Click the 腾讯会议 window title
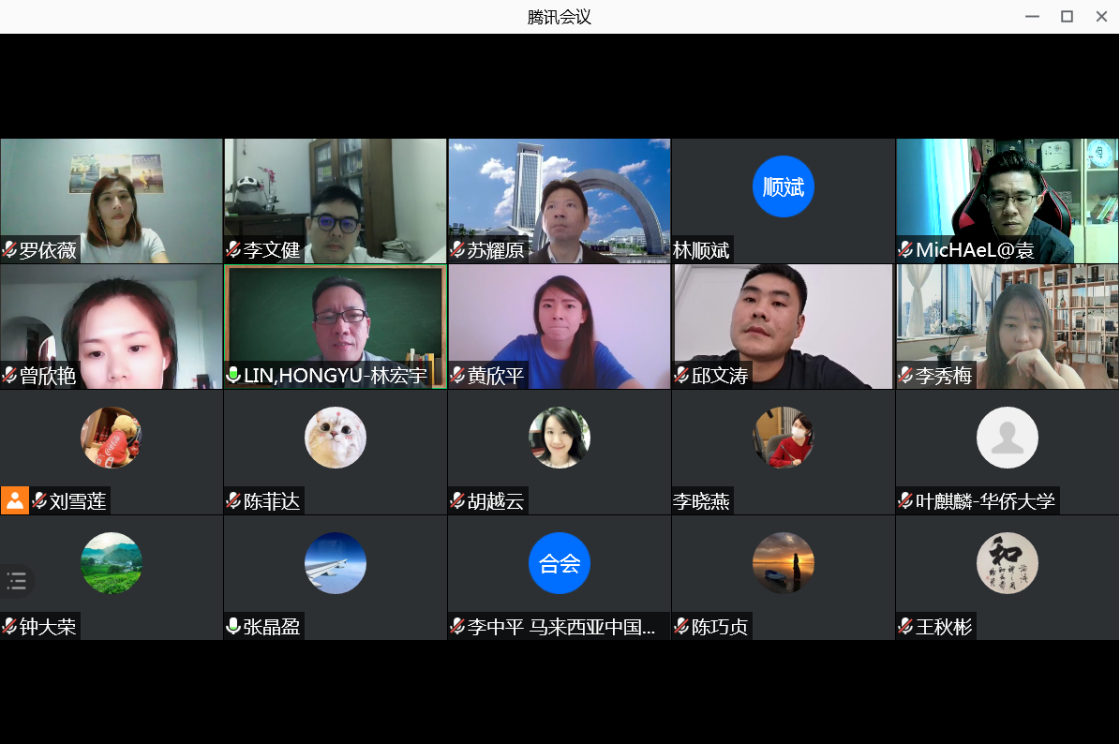The height and width of the screenshot is (744, 1120). (x=560, y=17)
